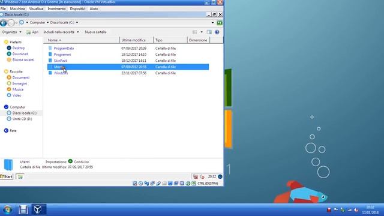Change view with the view layout icon
The height and width of the screenshot is (216, 384).
(194, 32)
